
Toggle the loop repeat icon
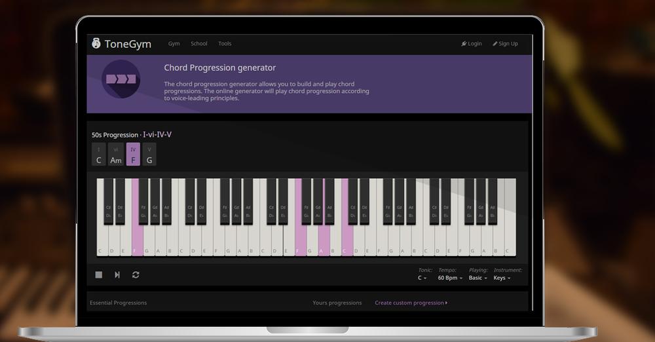(136, 275)
